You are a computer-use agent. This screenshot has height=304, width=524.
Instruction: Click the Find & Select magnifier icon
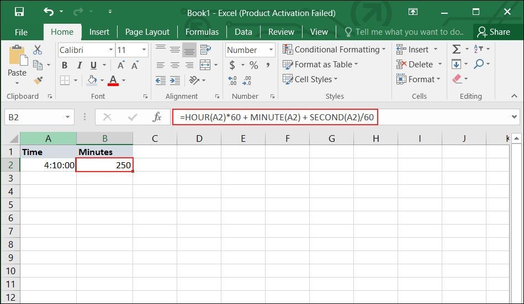(479, 63)
